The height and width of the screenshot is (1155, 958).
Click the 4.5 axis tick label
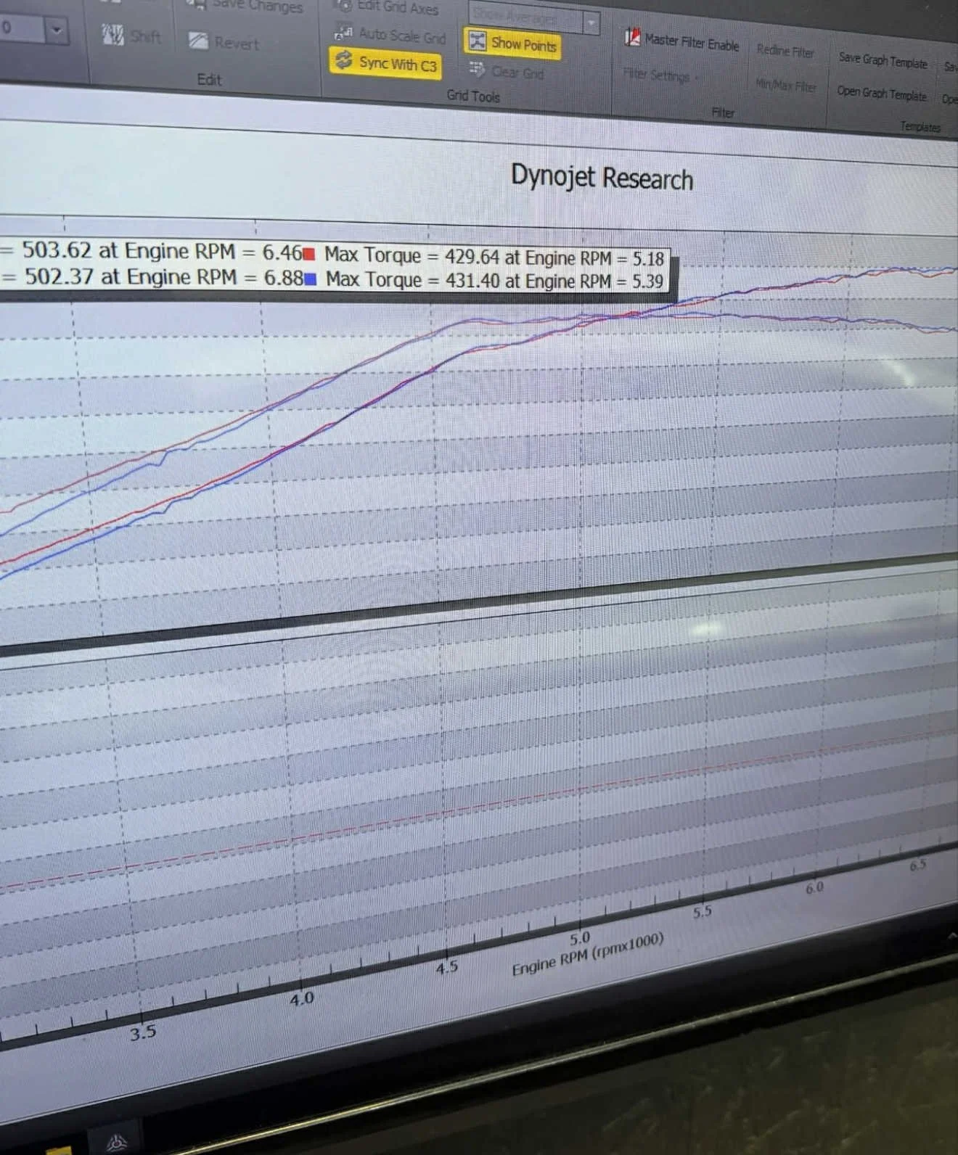pos(447,967)
